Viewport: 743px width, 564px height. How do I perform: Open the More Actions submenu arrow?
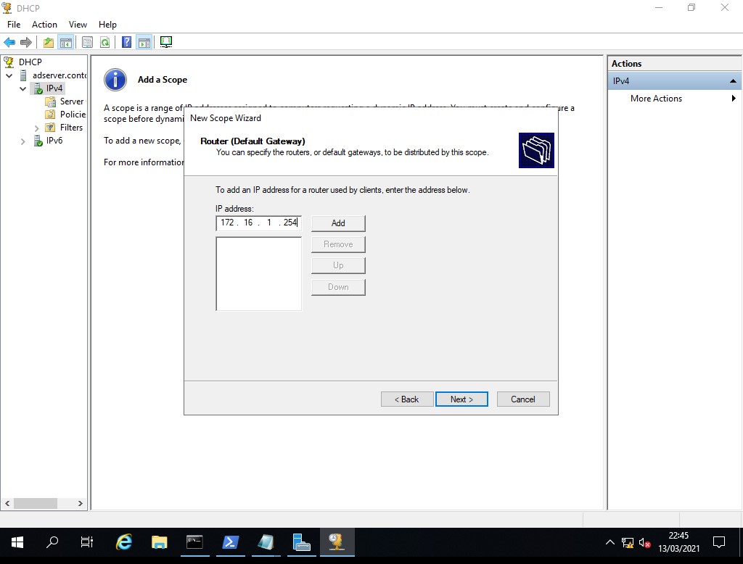(x=734, y=99)
